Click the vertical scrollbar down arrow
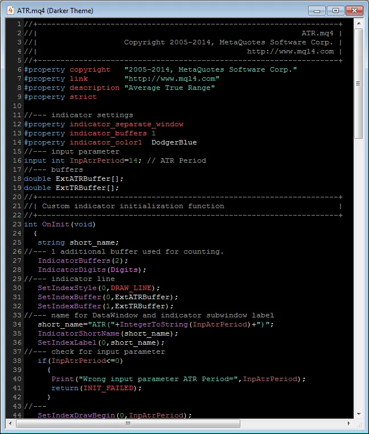The width and height of the screenshot is (369, 434). tap(359, 414)
